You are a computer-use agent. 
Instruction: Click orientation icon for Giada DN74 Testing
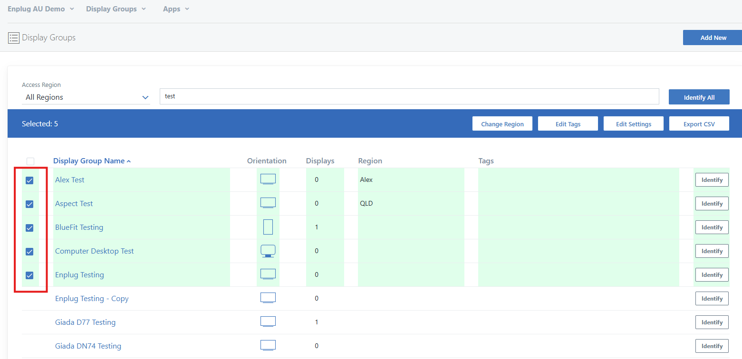[268, 346]
